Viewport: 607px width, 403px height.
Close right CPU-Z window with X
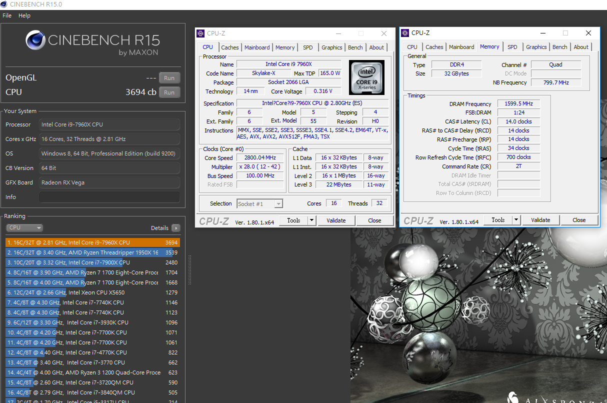tap(588, 33)
